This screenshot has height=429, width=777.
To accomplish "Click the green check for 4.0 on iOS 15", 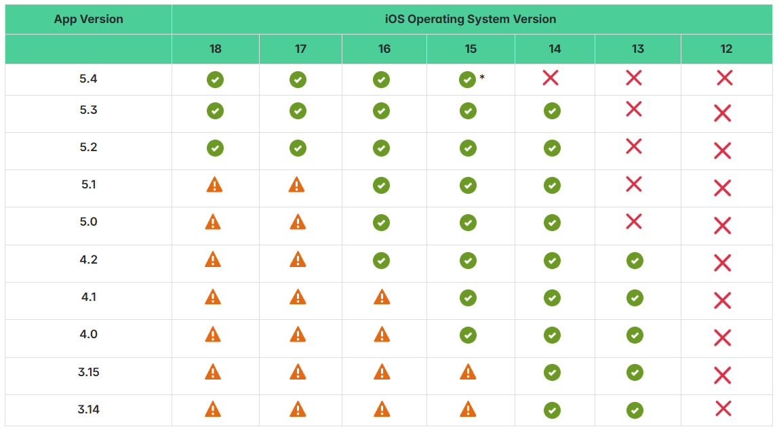I will click(469, 335).
